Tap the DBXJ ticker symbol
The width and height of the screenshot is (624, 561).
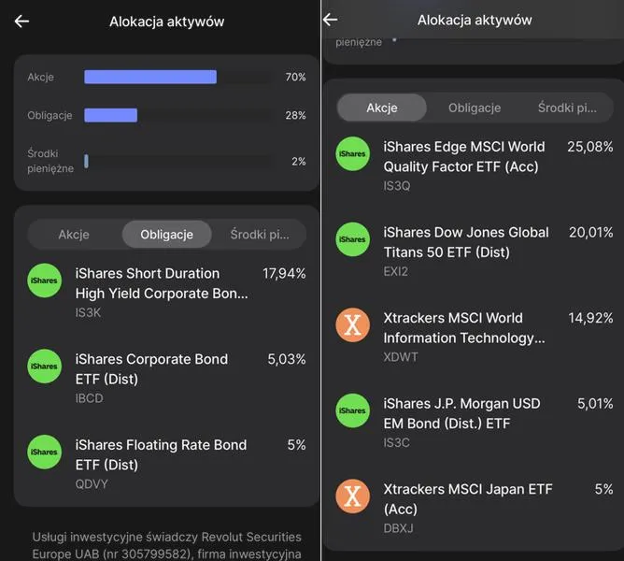tap(398, 528)
